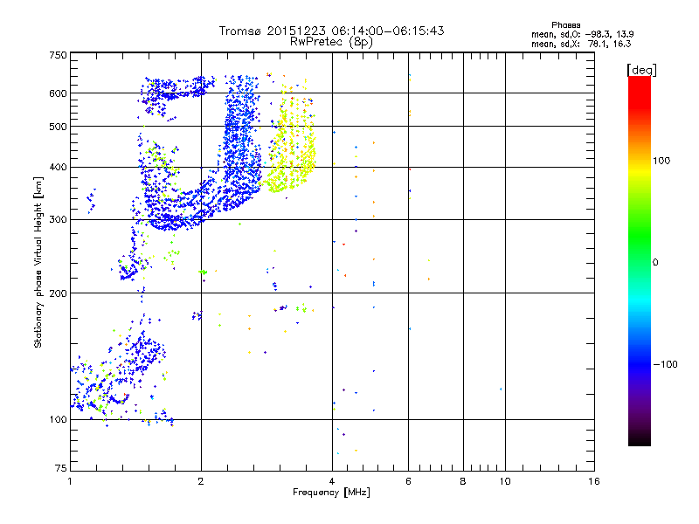Click the colorbar tick label '-100'

(665, 364)
